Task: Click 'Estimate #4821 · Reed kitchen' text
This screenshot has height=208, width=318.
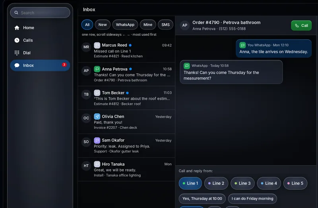Action: 118,56
